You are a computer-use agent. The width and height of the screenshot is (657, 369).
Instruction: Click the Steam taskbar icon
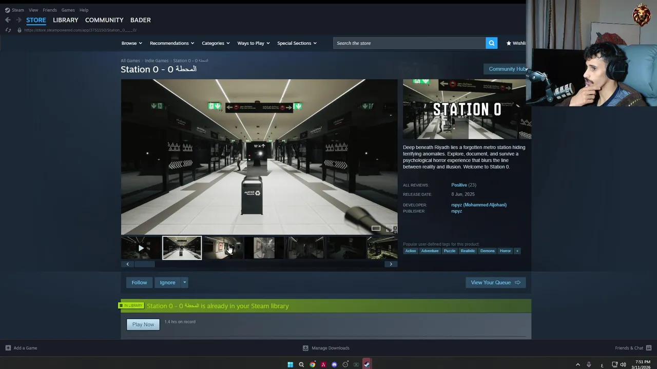[366, 364]
